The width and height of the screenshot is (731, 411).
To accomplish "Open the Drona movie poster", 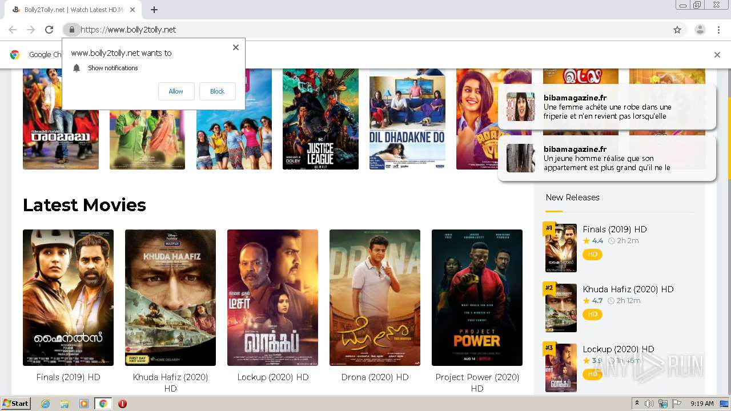I will tap(375, 297).
